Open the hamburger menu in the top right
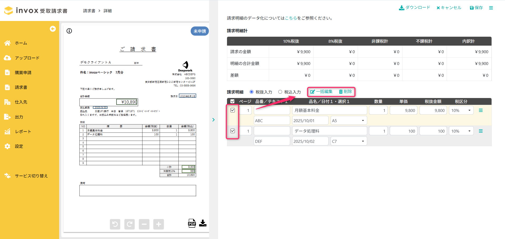 [x=491, y=8]
